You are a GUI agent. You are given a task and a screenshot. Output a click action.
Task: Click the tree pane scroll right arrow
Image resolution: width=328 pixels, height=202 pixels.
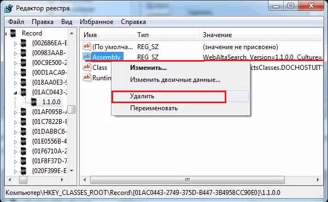point(62,180)
